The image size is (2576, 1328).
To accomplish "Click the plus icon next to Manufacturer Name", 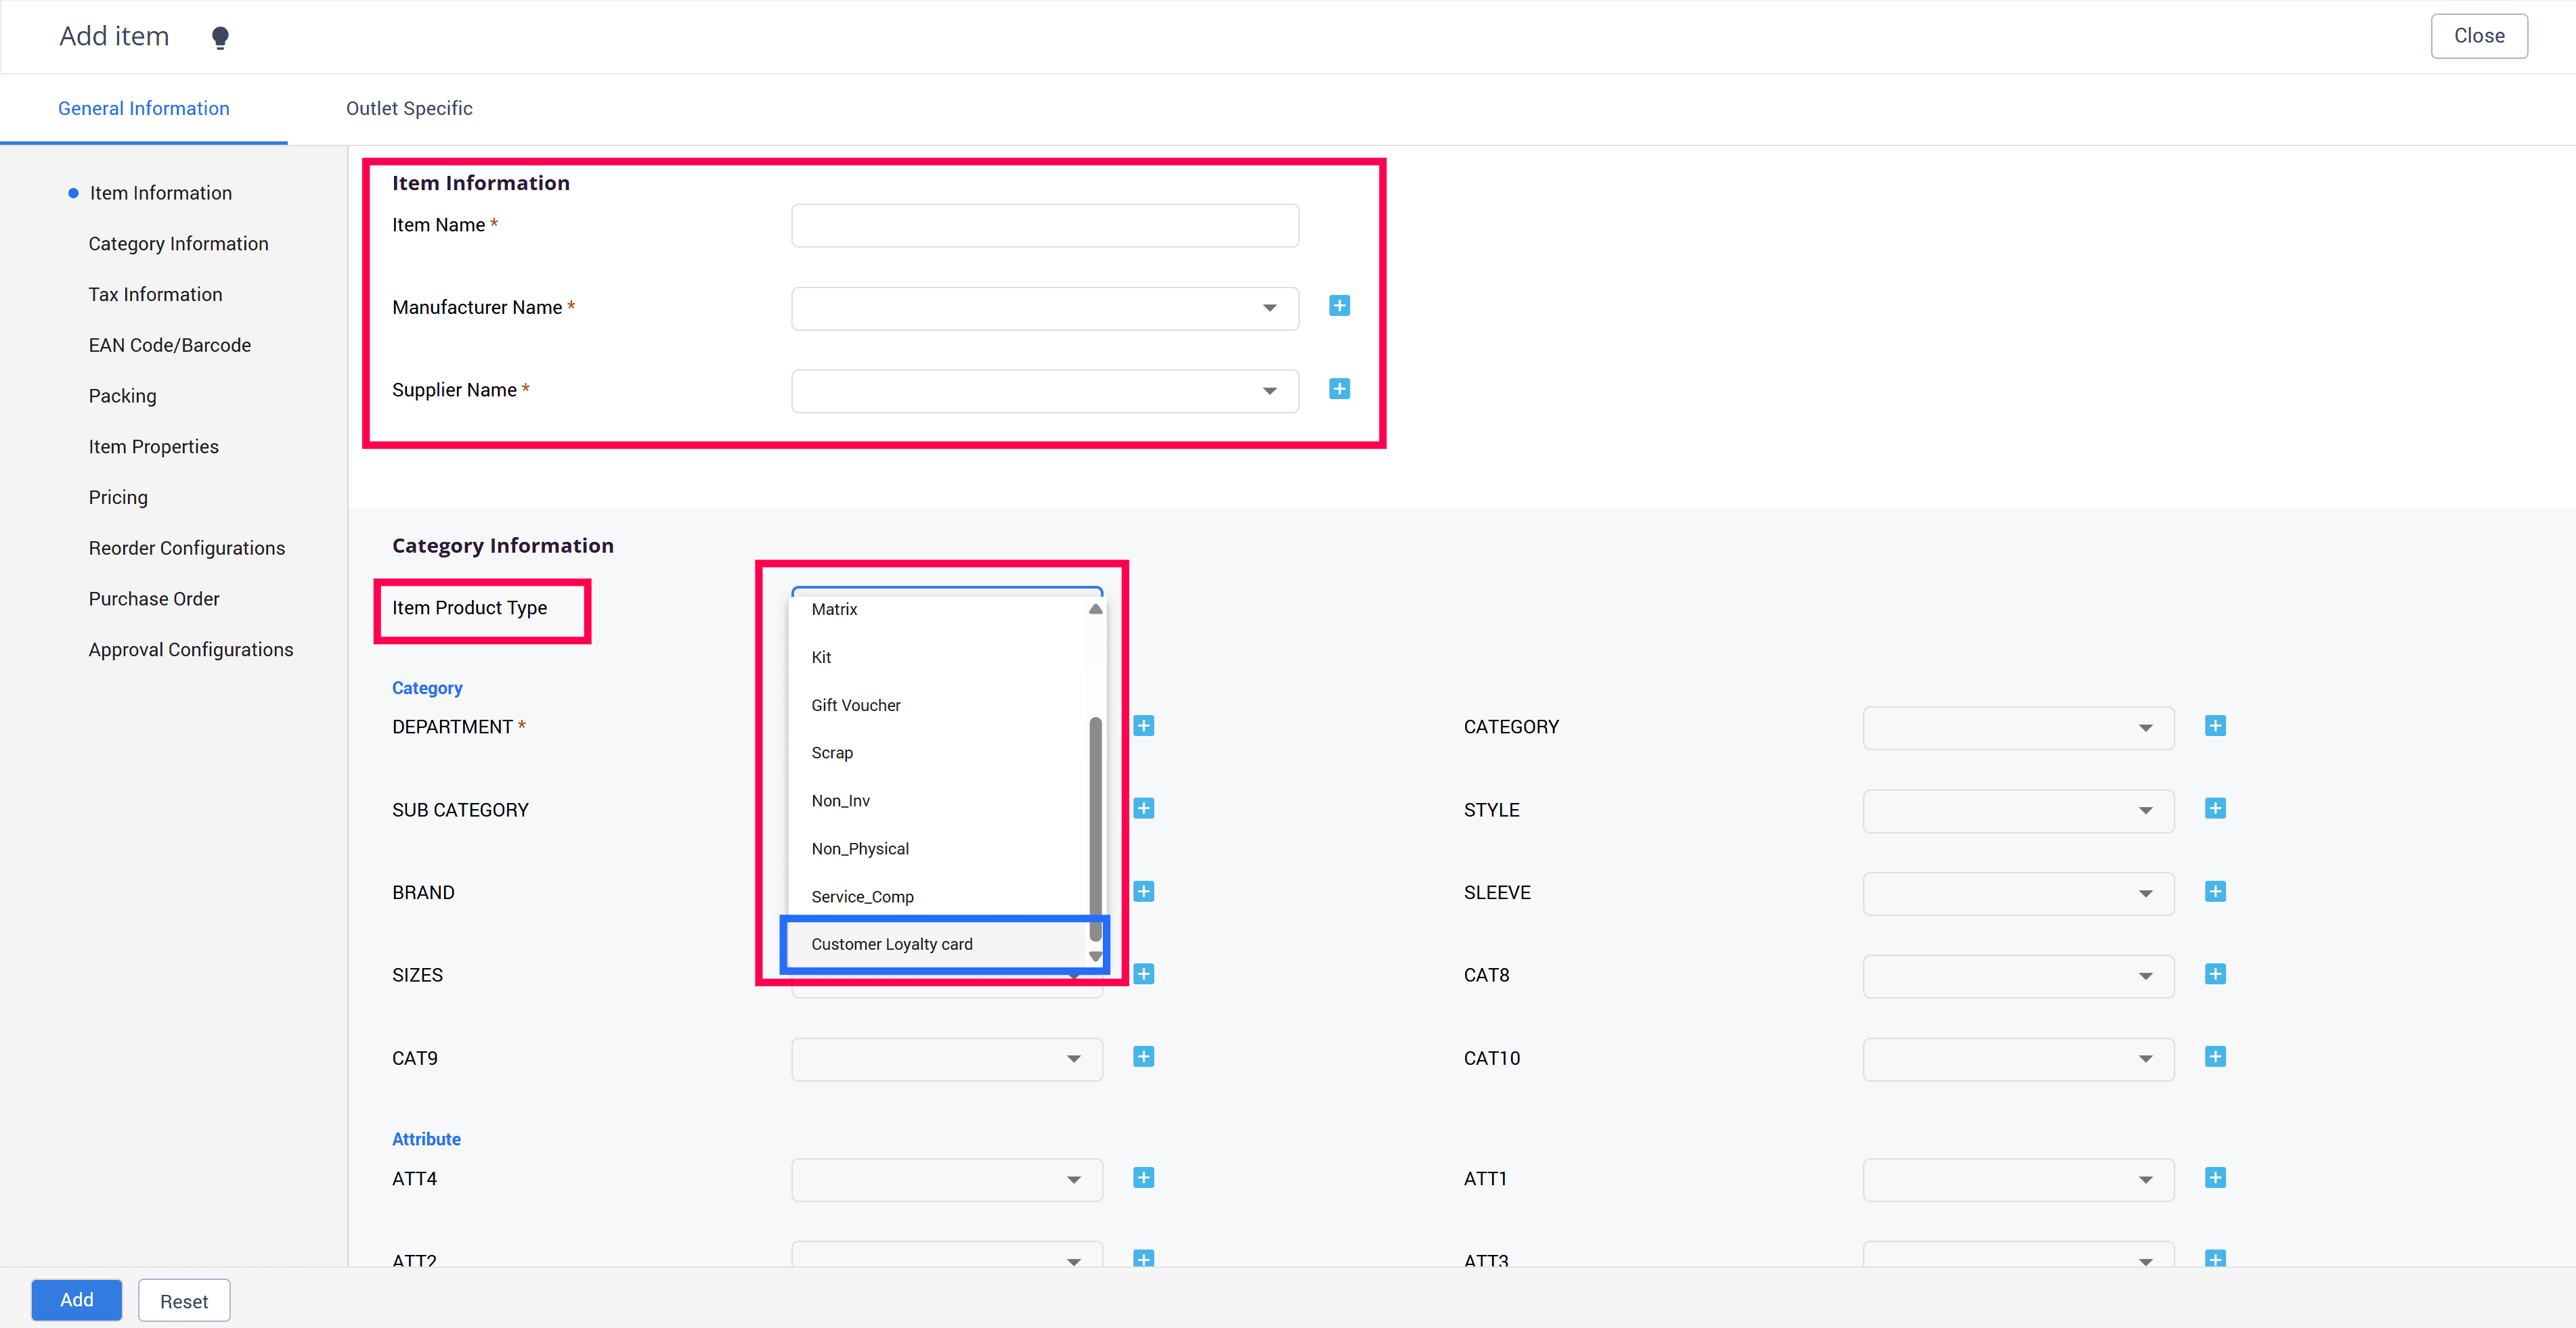I will (1339, 306).
